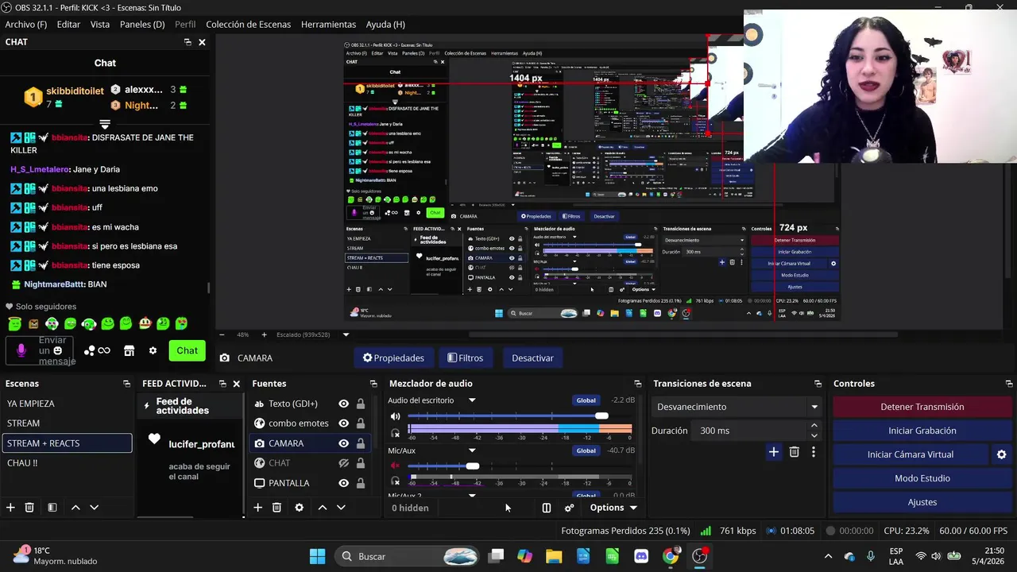Add a transition with the plus button

point(774,452)
